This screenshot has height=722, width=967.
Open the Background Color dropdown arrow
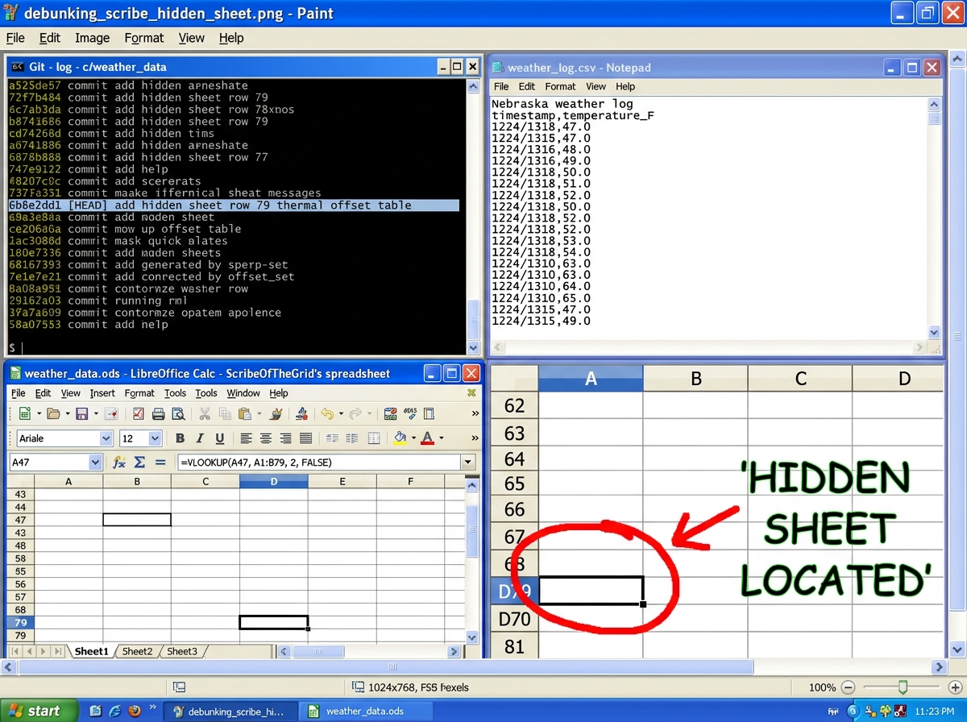[413, 438]
